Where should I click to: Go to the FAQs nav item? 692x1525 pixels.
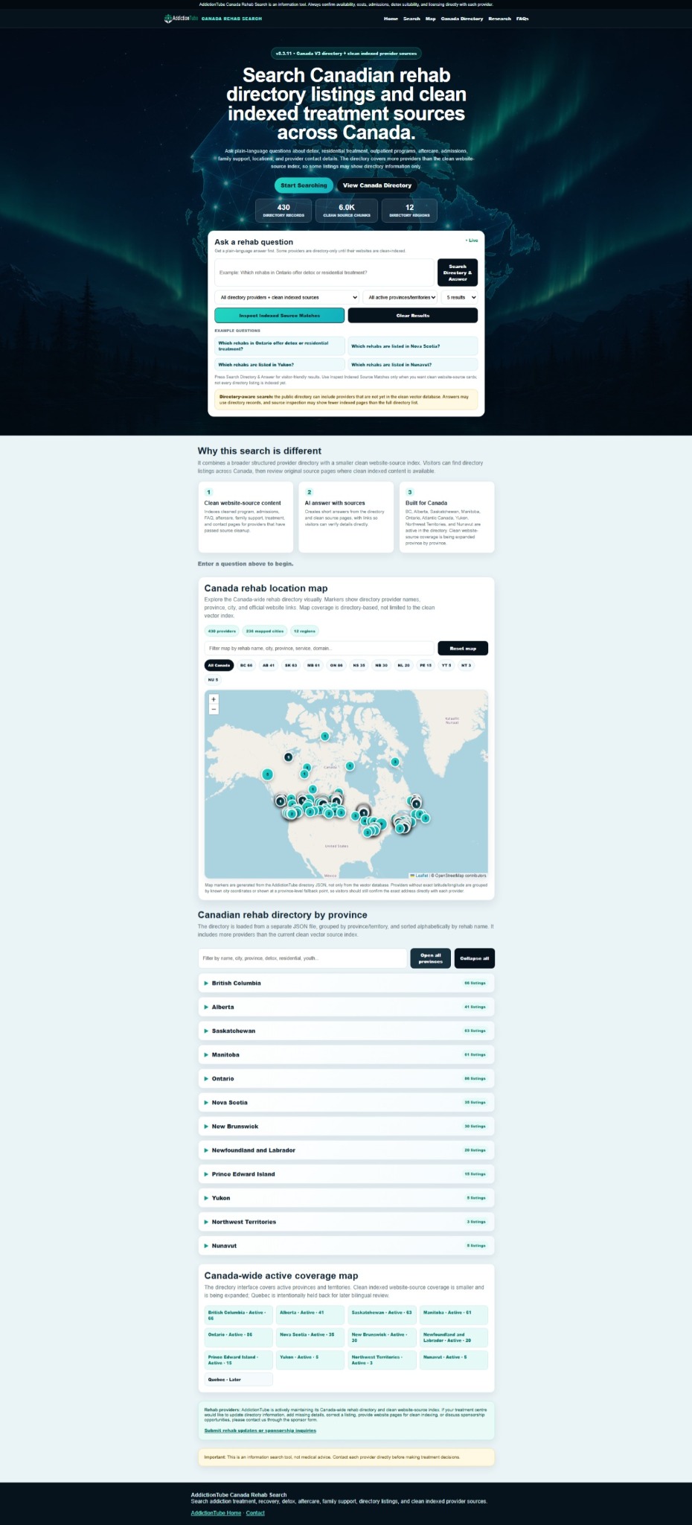(522, 19)
